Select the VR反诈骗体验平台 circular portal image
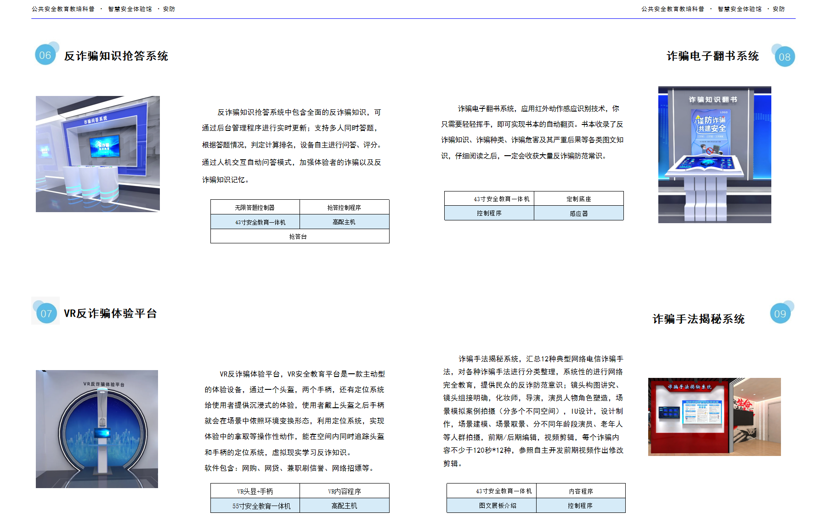Viewport: 826px width, 523px height. click(97, 429)
